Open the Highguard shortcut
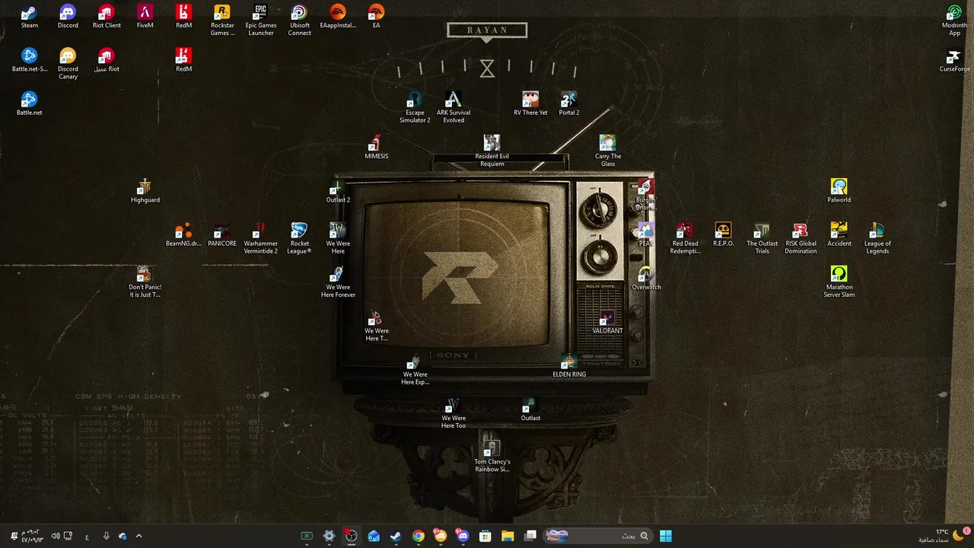Screen dimensions: 974x548 point(145,191)
